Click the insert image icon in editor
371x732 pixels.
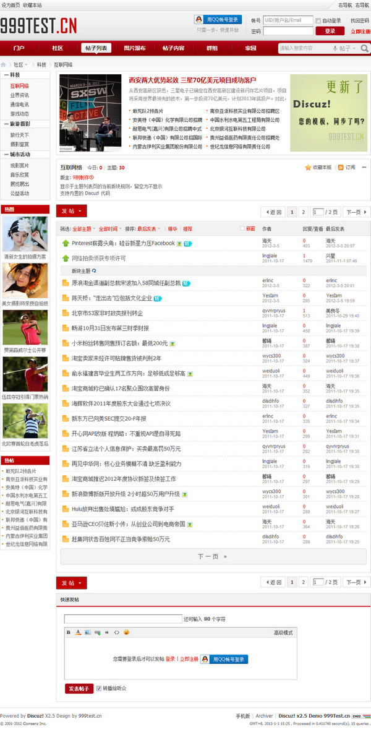point(88,632)
